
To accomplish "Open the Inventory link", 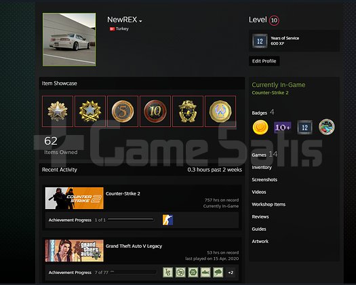I will pos(262,168).
